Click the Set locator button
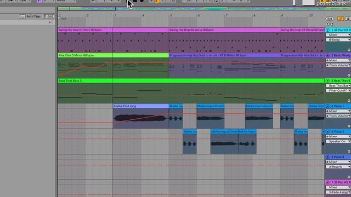Image resolution: width=351 pixels, height=197 pixels. click(330, 19)
